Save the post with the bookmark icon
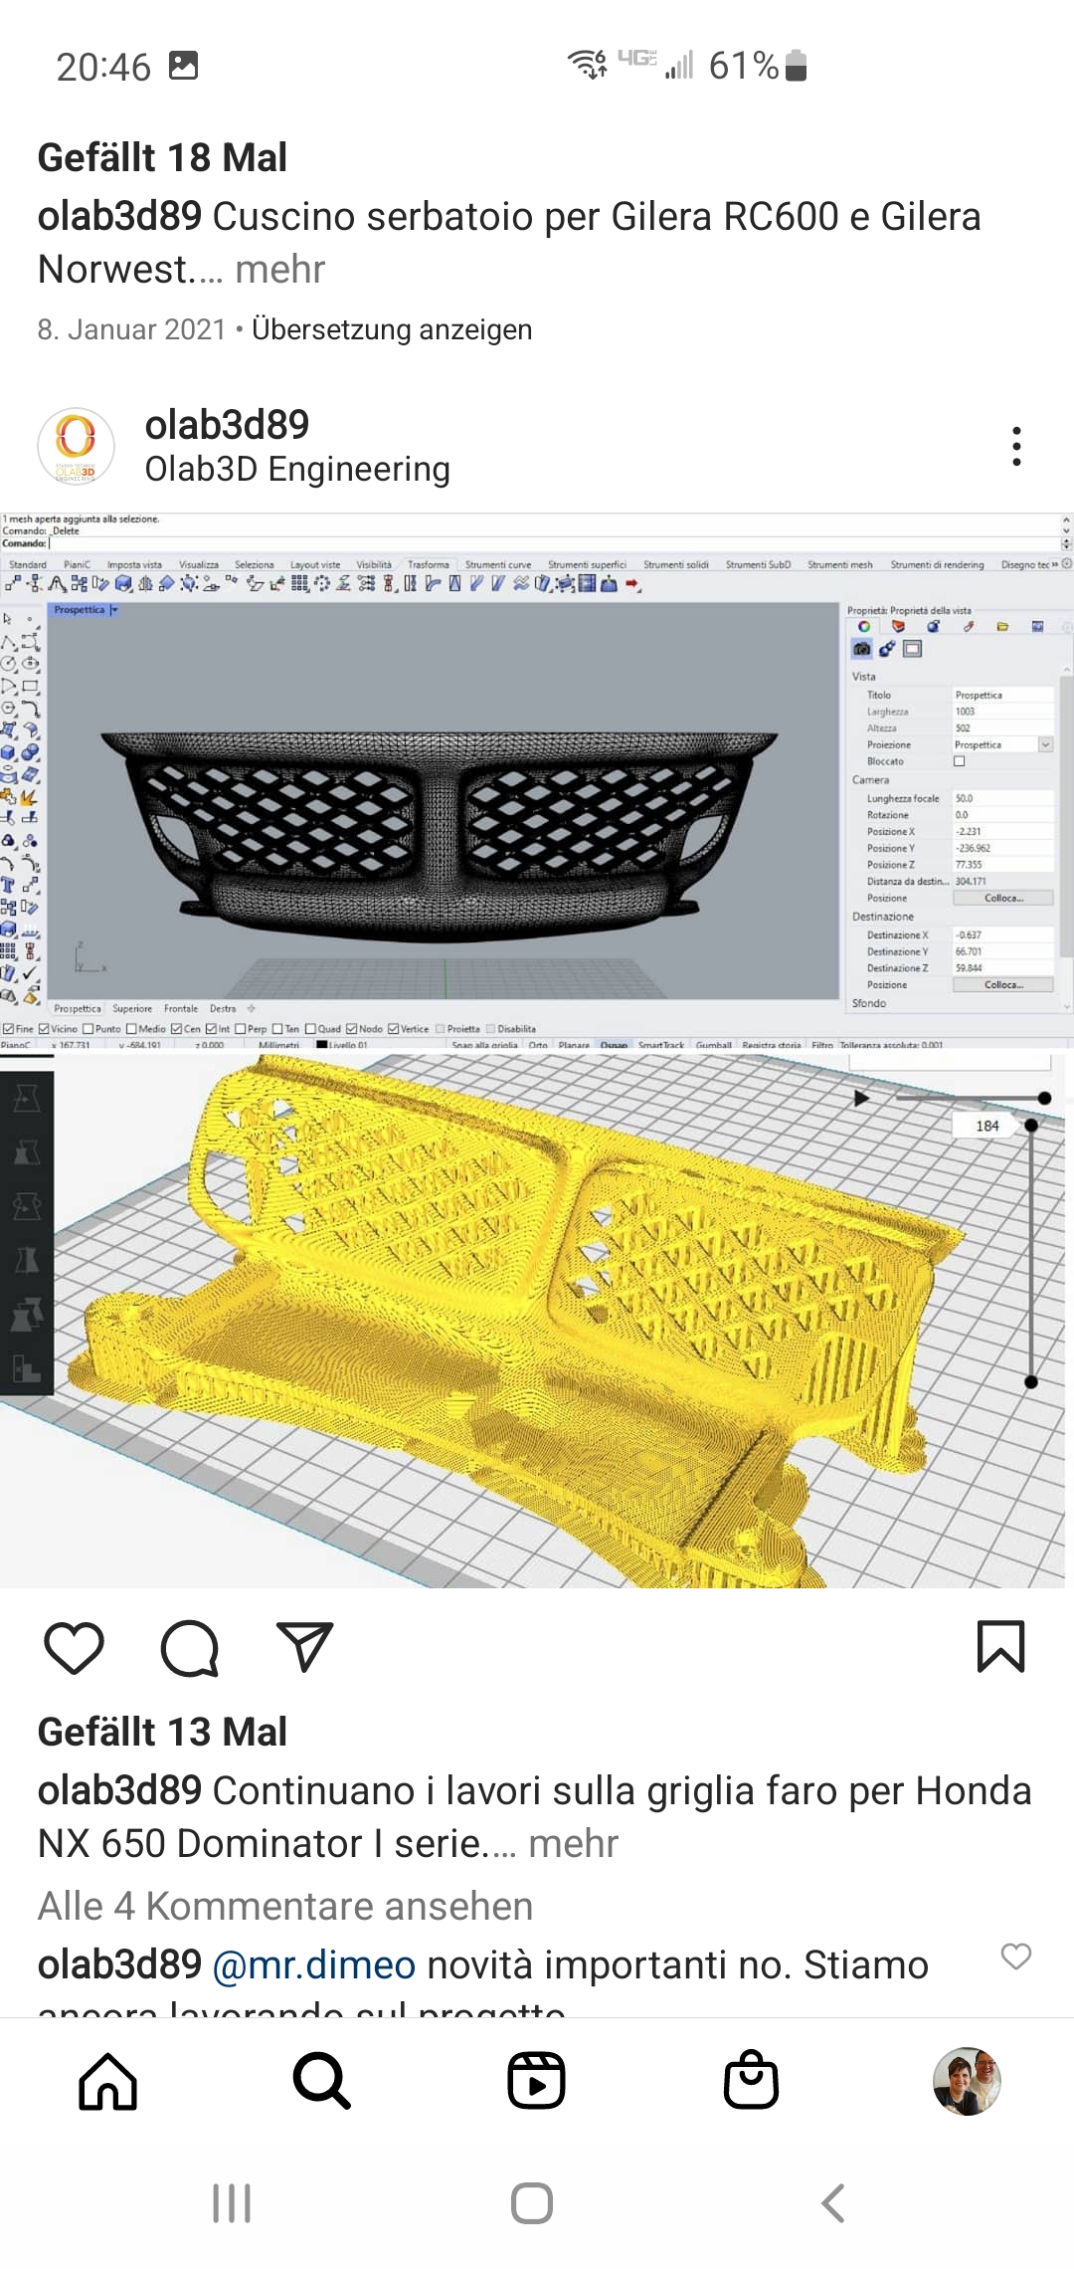 1000,1648
